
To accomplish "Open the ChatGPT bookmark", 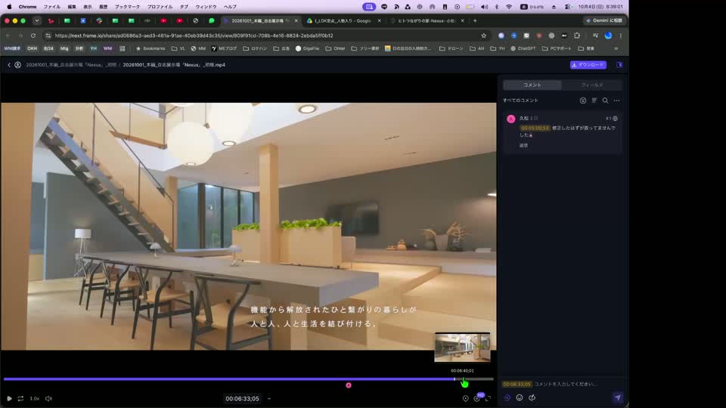I will 523,48.
